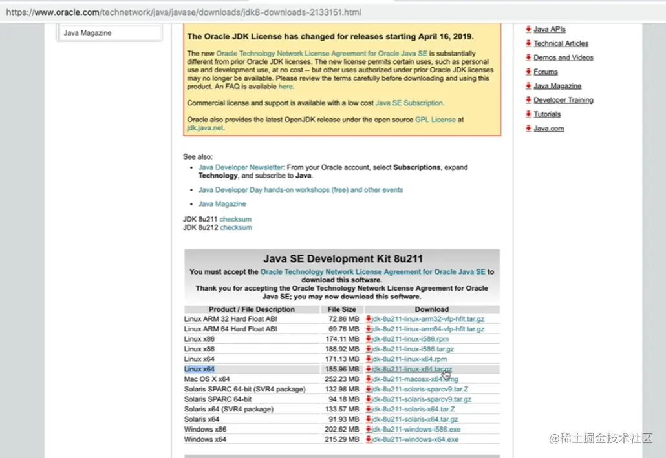
Task: Open Java Developer Day hands-on workshops link
Action: (300, 190)
